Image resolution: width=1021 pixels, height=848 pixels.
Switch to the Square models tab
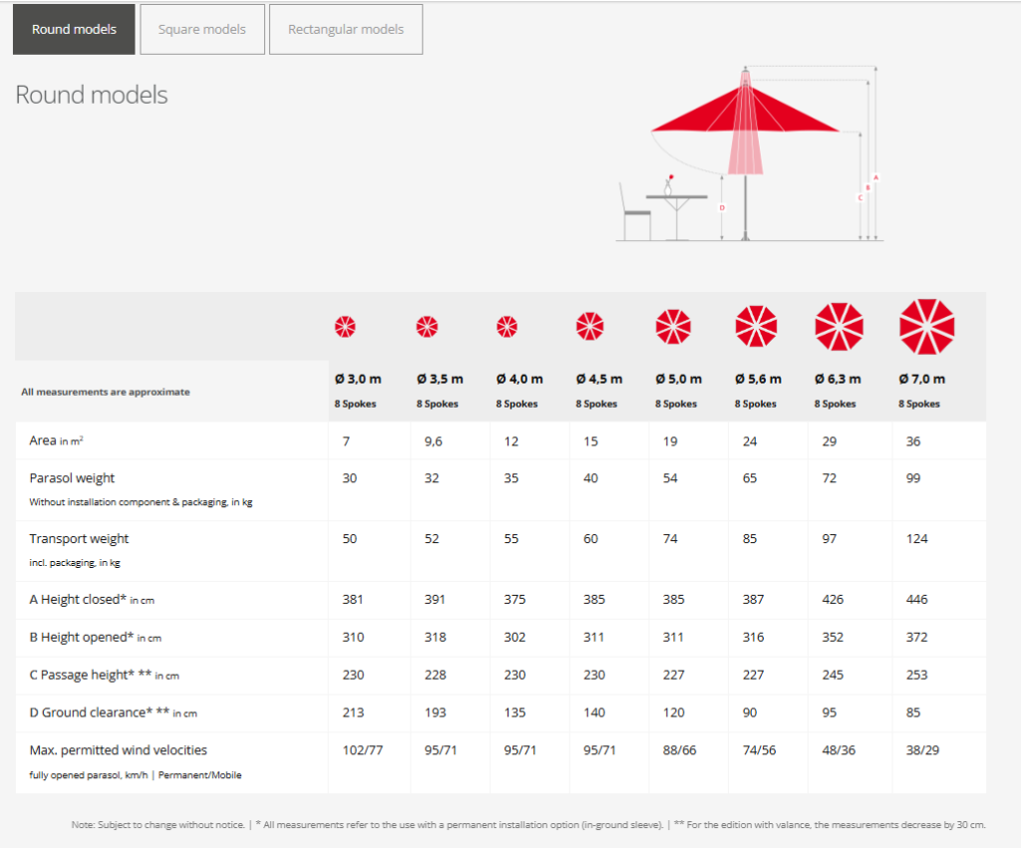202,29
